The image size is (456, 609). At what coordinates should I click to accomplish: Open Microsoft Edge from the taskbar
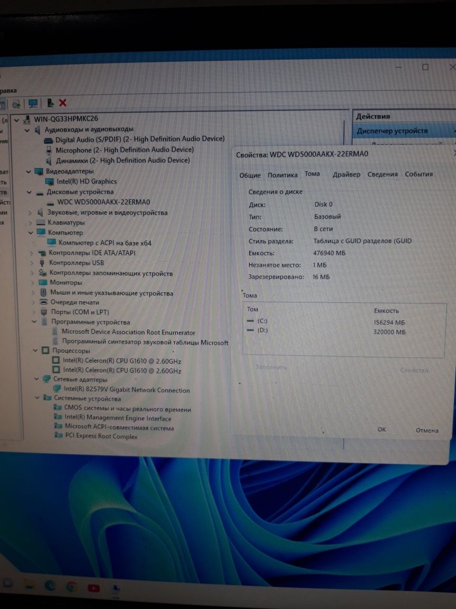50,585
